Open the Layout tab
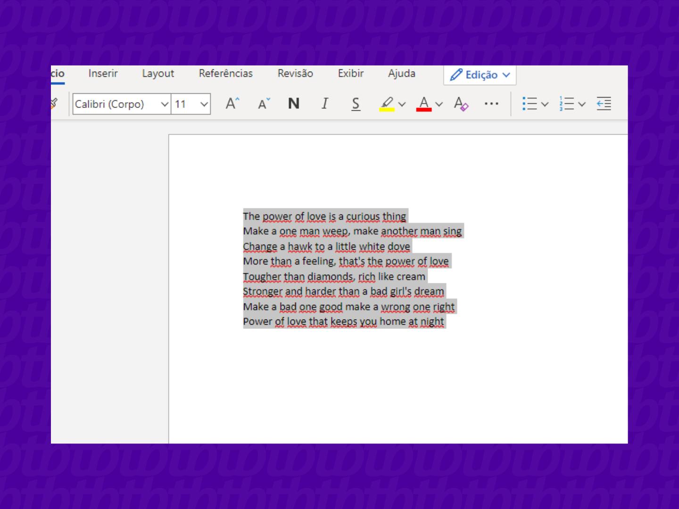This screenshot has height=509, width=679. tap(158, 74)
